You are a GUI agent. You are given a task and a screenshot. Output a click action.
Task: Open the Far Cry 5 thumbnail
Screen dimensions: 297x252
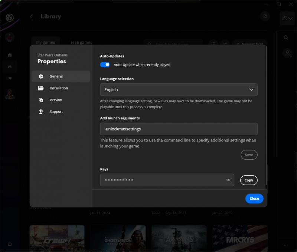pos(240,238)
